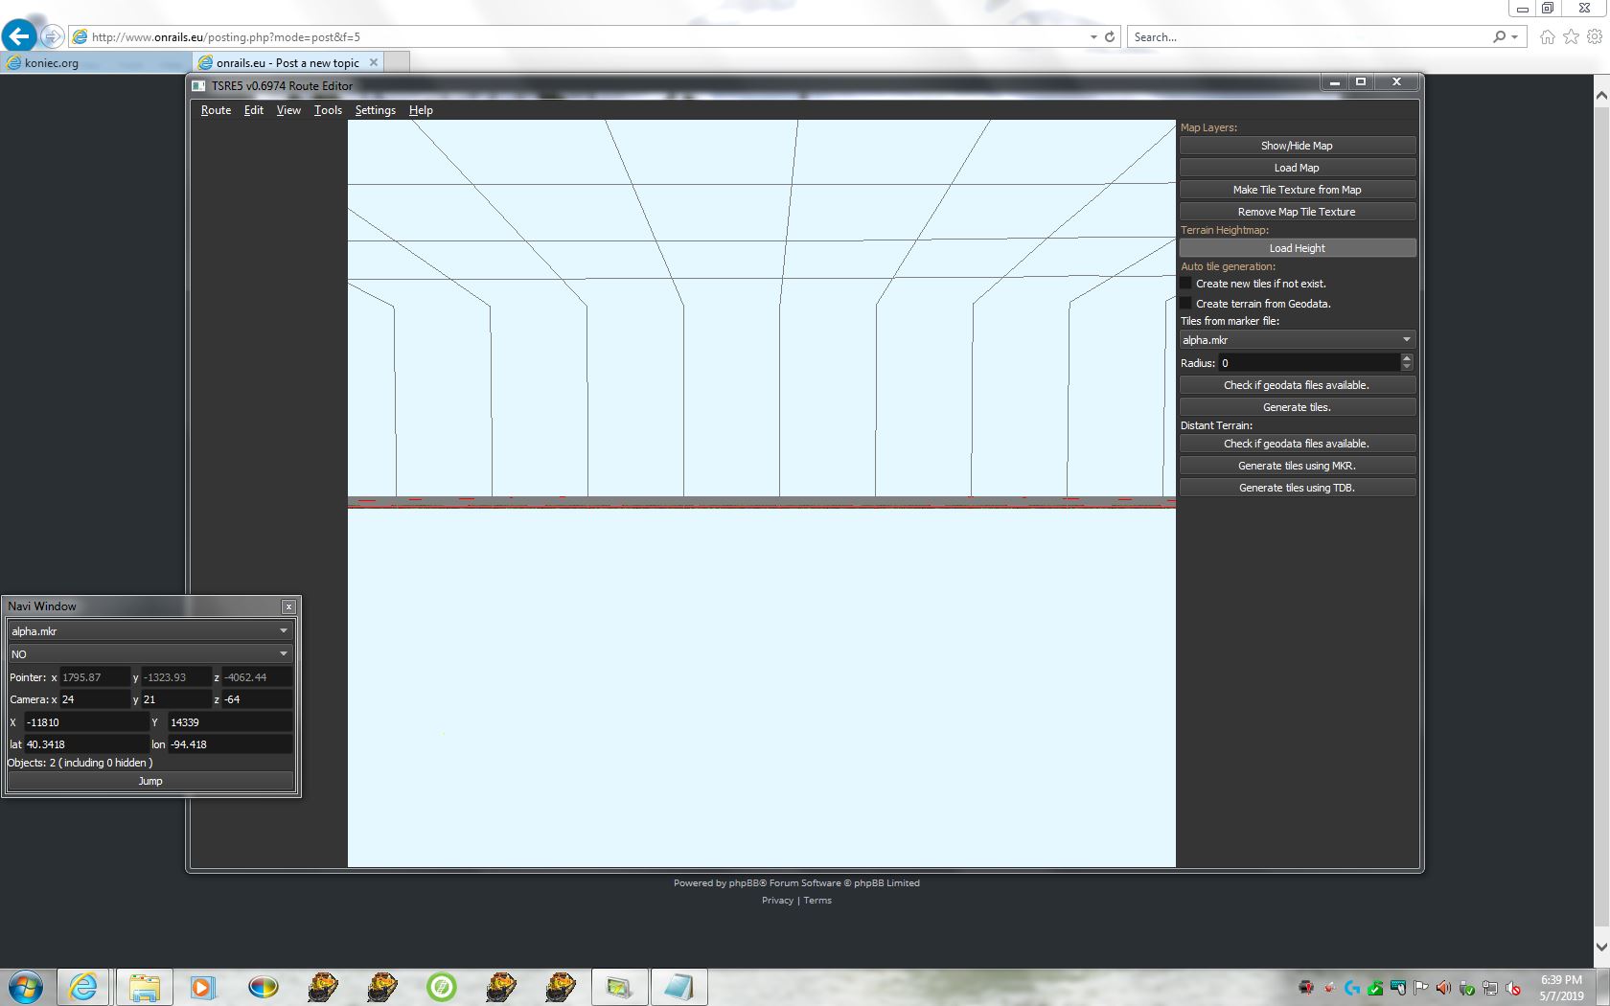Click Generate tiles using TDB button
Image resolution: width=1610 pixels, height=1006 pixels.
click(1298, 488)
